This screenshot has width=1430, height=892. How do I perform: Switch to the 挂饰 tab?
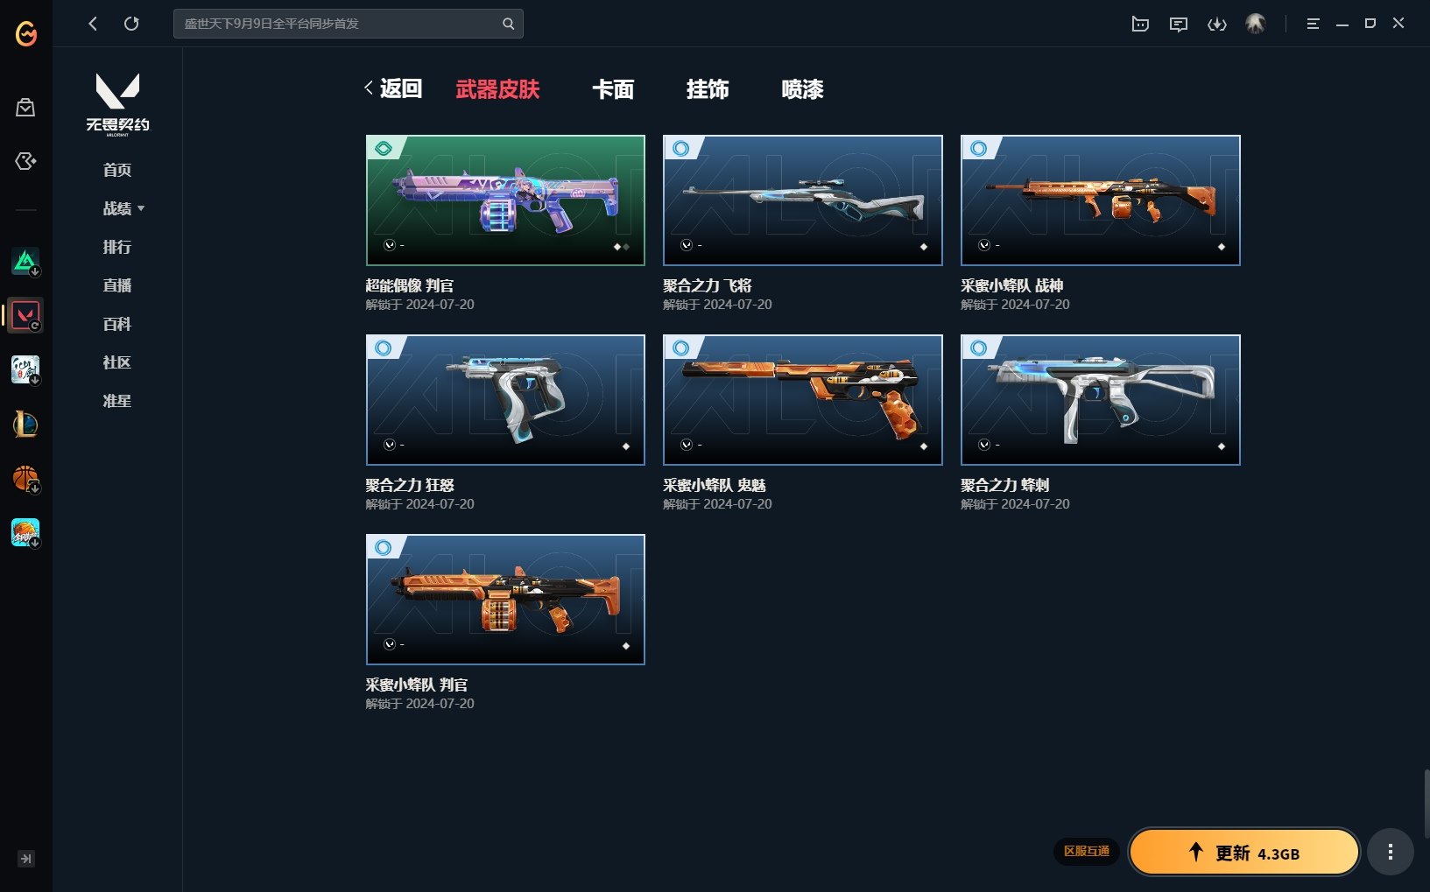click(x=708, y=89)
